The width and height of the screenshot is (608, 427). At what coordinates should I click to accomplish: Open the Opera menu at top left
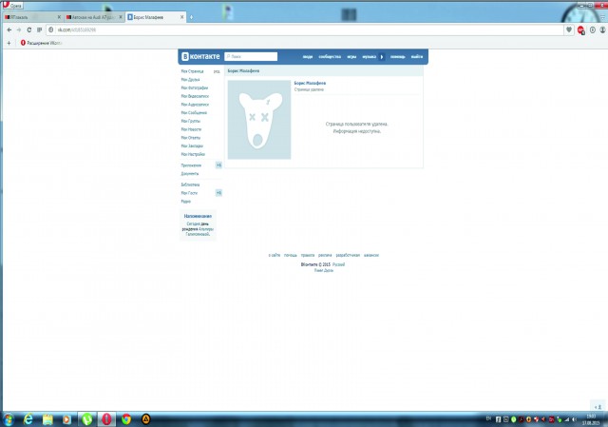coord(14,5)
